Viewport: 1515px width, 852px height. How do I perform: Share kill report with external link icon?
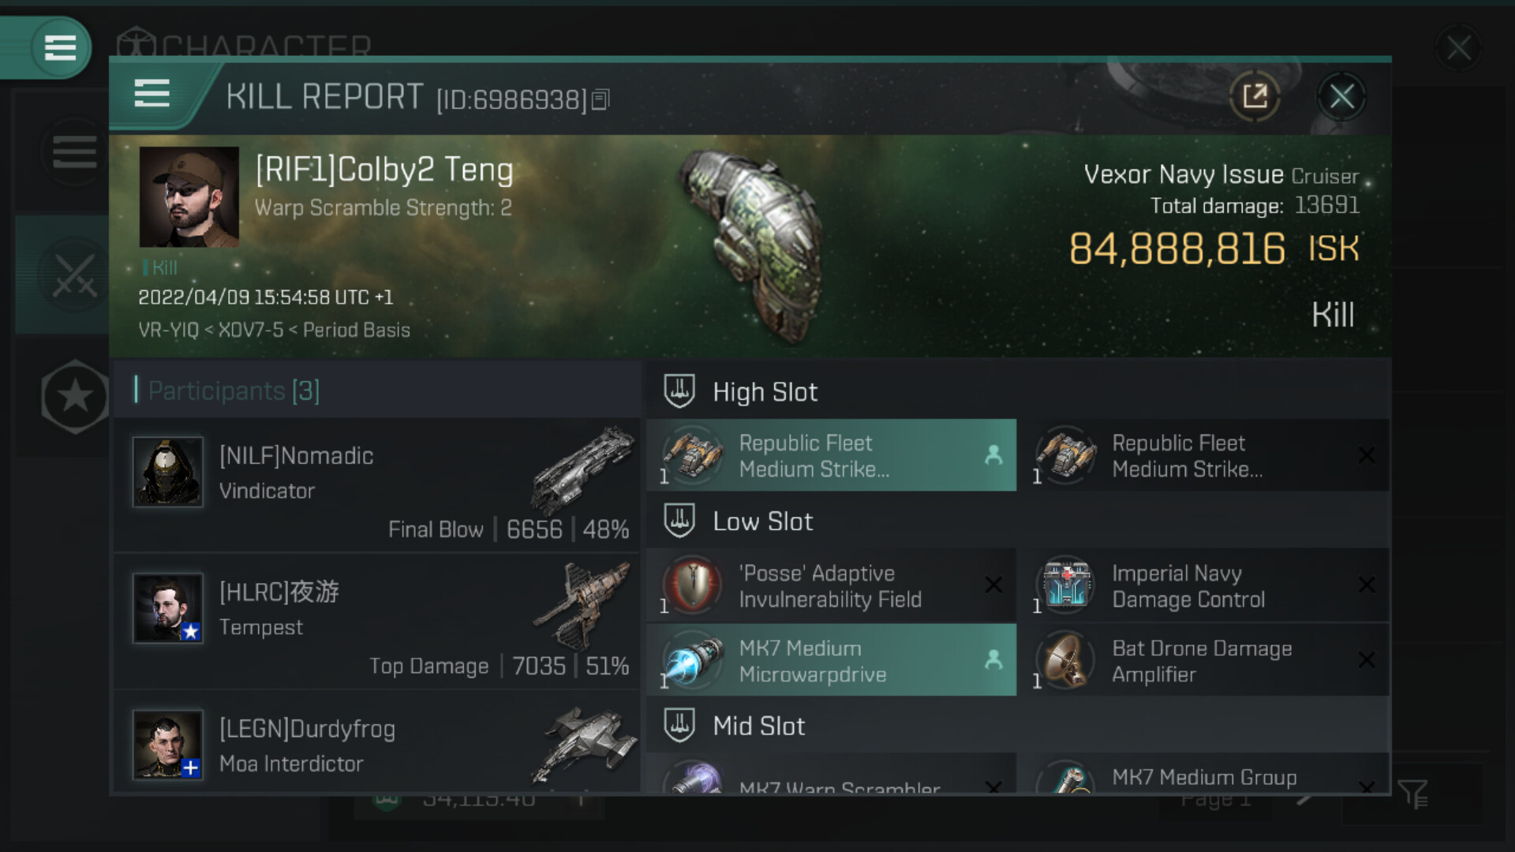coord(1254,96)
